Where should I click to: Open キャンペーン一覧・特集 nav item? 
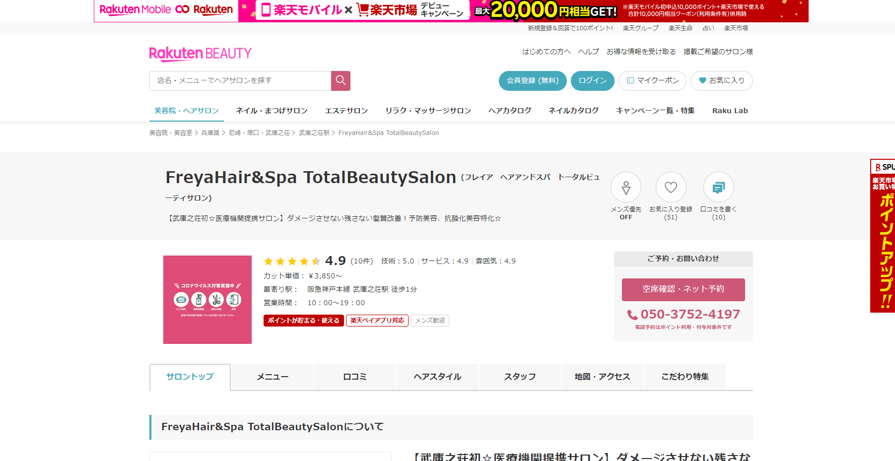click(655, 111)
